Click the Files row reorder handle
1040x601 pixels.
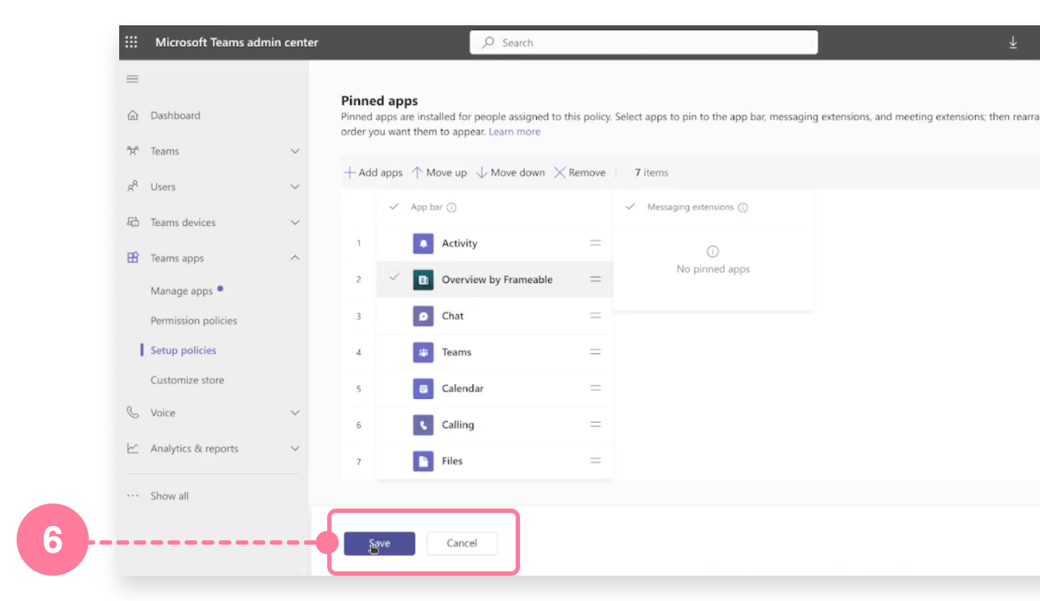[x=596, y=461]
